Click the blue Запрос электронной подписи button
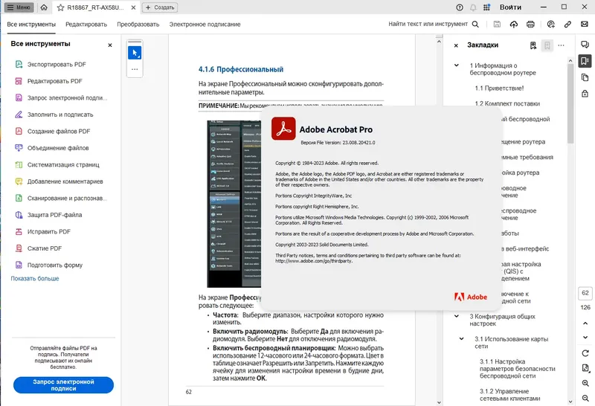 pos(63,384)
